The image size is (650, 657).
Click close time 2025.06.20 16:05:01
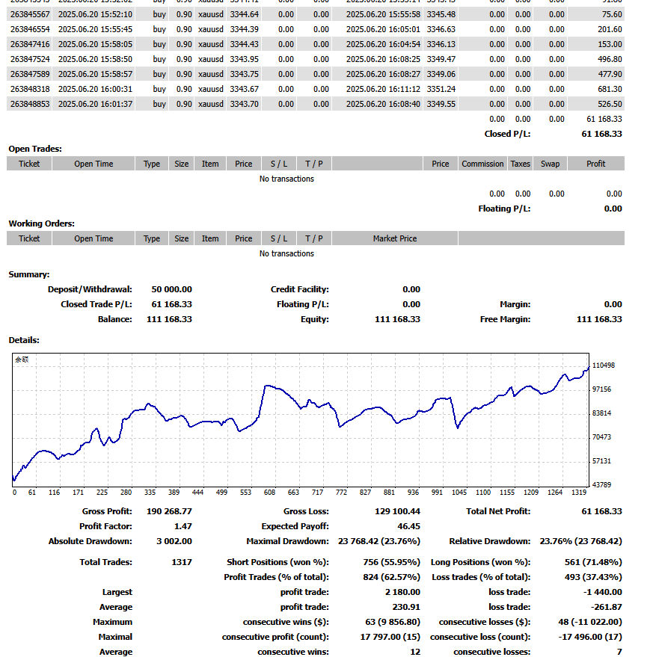pos(383,29)
